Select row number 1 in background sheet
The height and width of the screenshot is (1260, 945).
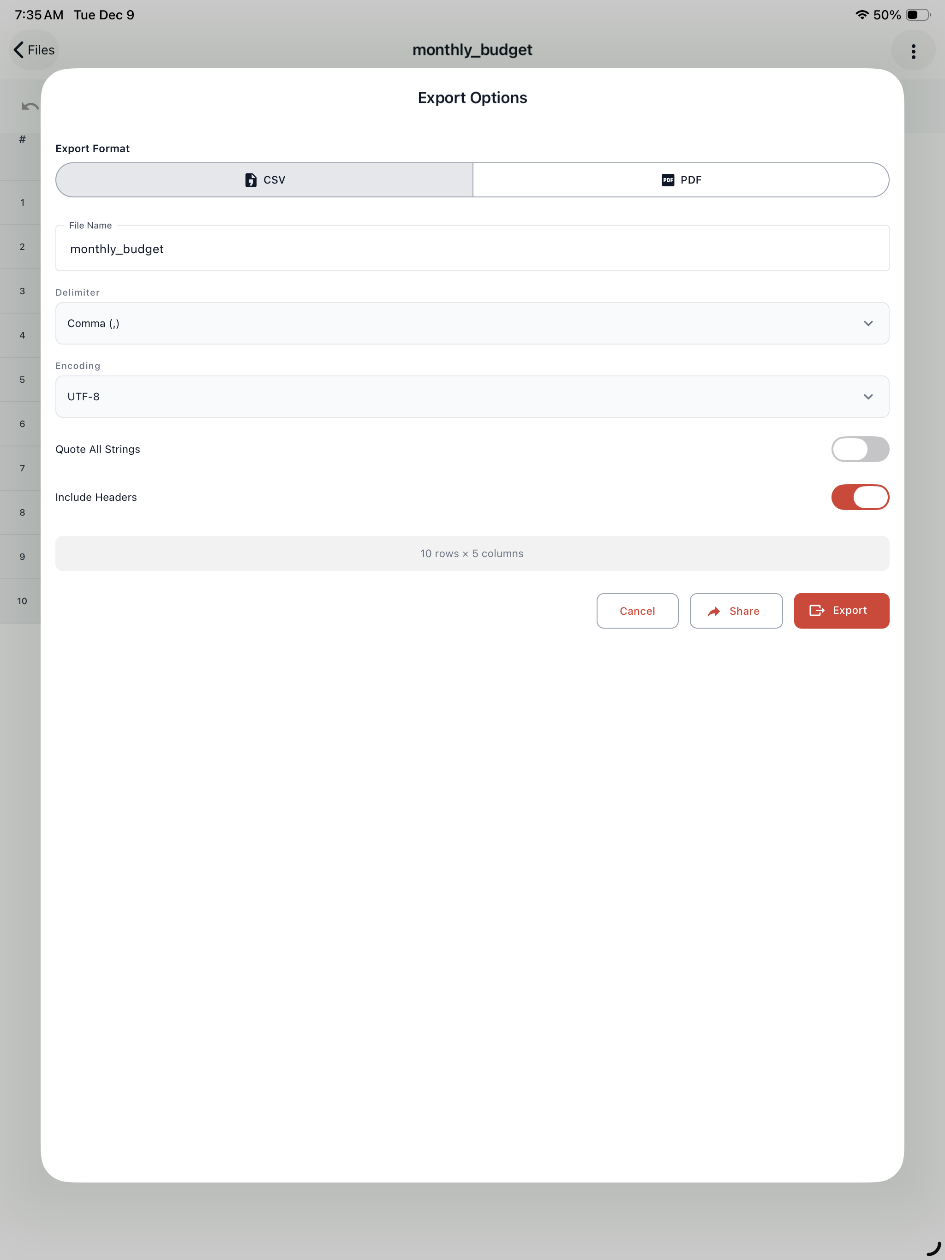click(22, 203)
